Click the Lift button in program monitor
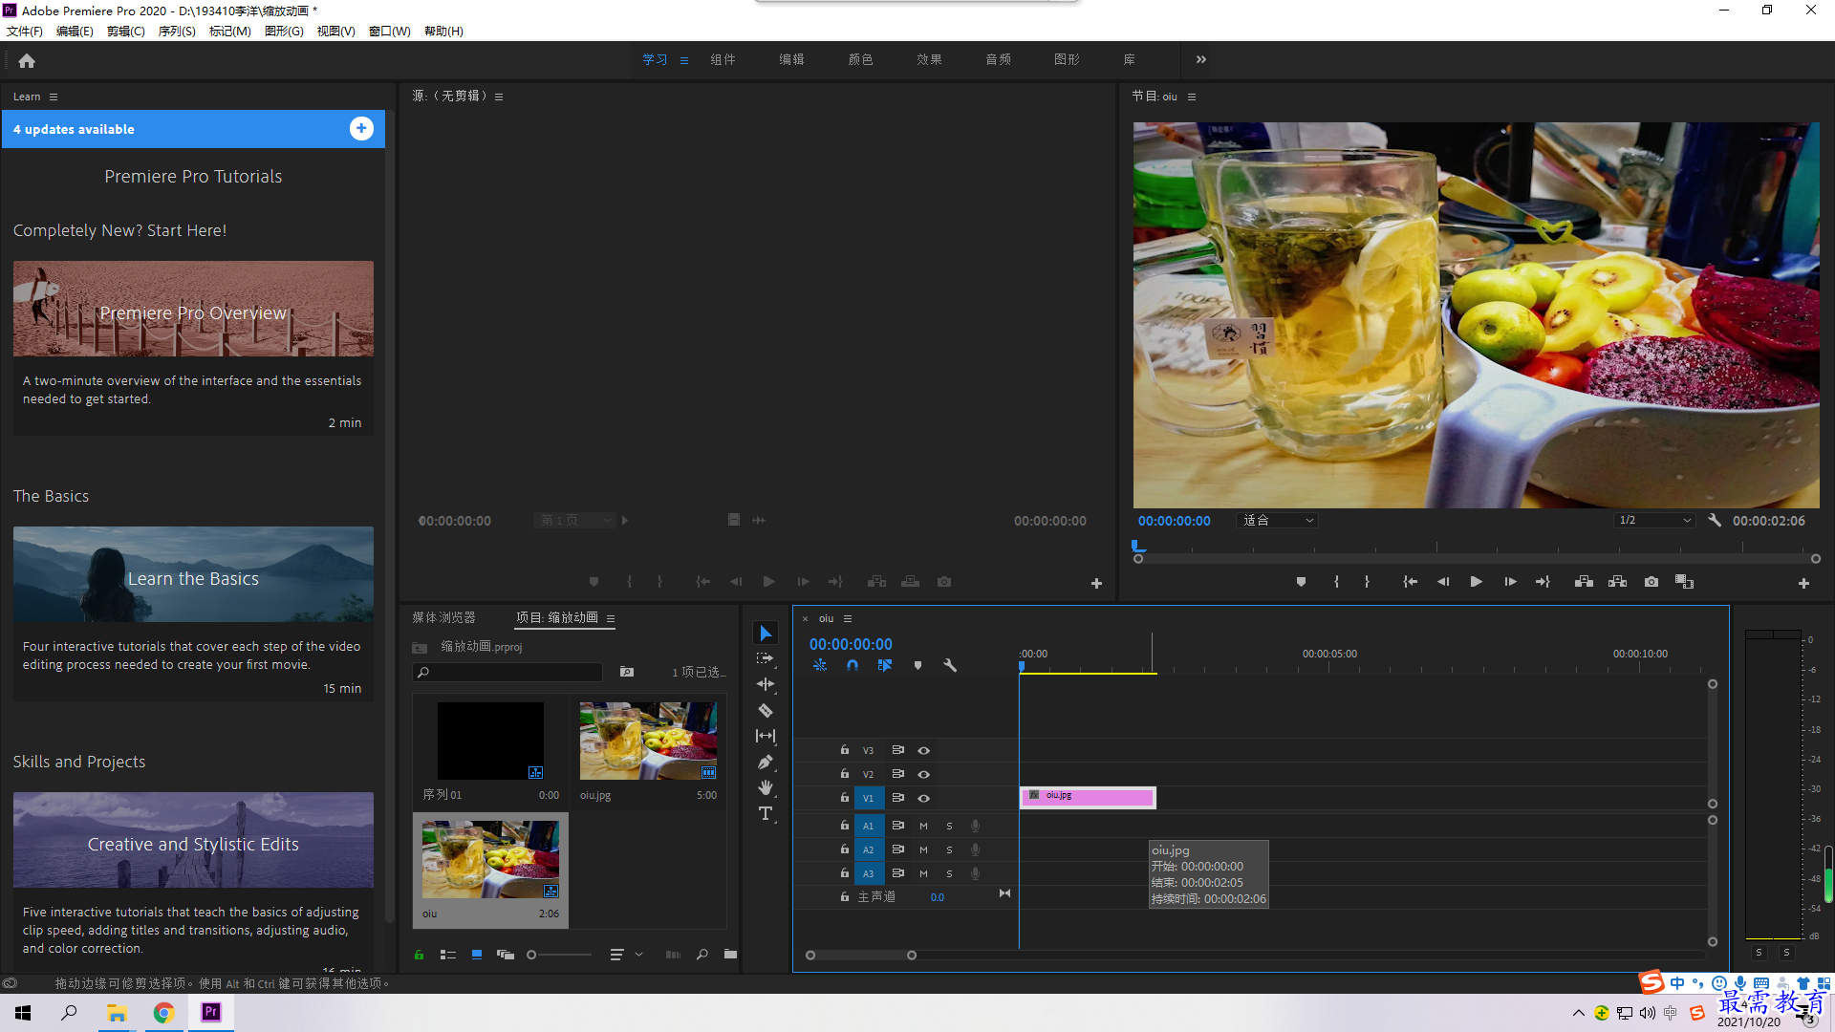This screenshot has width=1835, height=1032. pos(1584,582)
